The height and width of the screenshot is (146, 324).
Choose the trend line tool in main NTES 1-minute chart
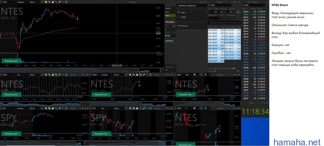coord(56,2)
